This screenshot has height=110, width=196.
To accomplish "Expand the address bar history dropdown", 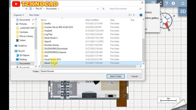I will tap(98, 9).
